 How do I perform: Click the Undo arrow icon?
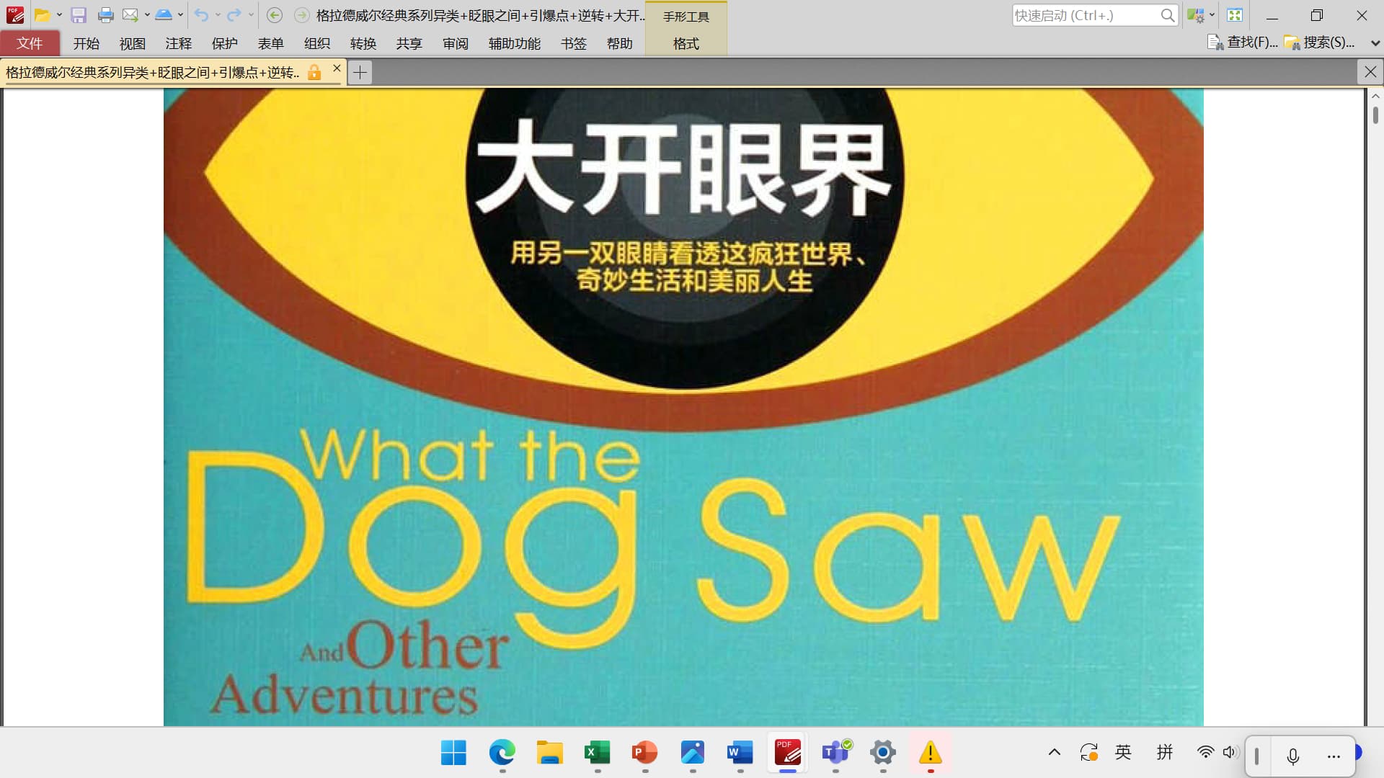(x=201, y=15)
